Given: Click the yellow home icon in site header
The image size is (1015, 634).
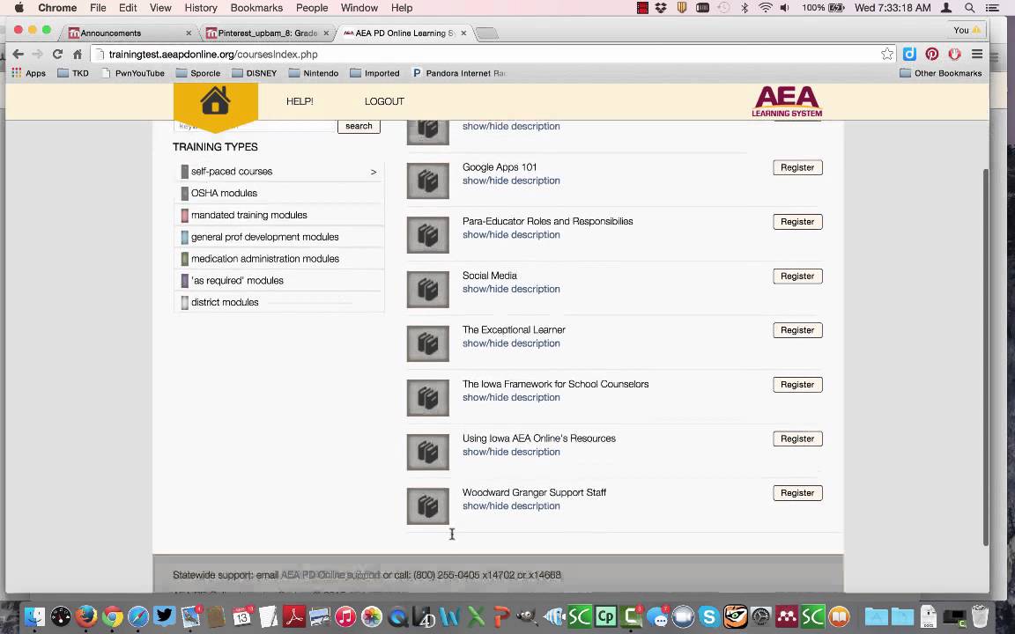Looking at the screenshot, I should 215,100.
